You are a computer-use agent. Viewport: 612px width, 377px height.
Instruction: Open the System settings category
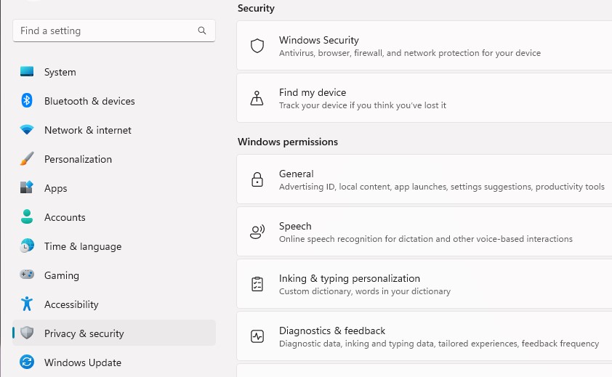pyautogui.click(x=114, y=72)
